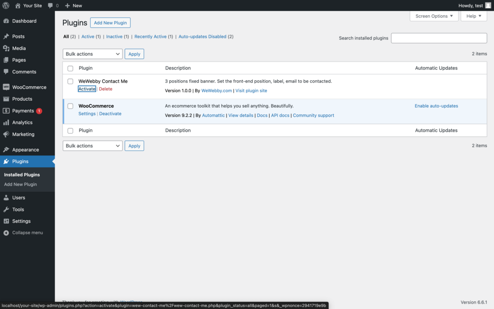Click the Tools wrench icon
Image resolution: width=494 pixels, height=309 pixels.
click(6, 210)
